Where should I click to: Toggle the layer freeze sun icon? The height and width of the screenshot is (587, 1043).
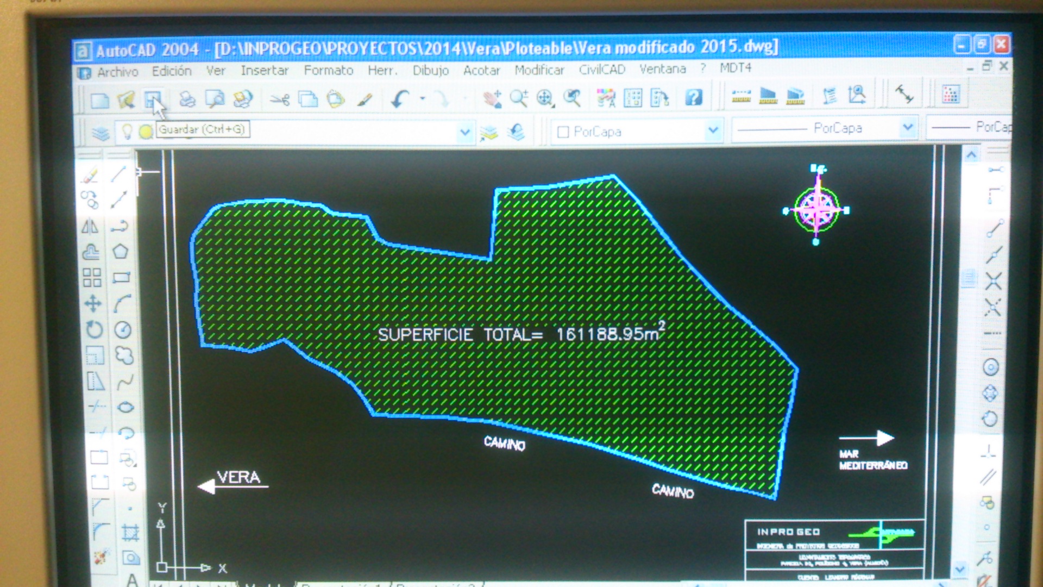[x=146, y=132]
